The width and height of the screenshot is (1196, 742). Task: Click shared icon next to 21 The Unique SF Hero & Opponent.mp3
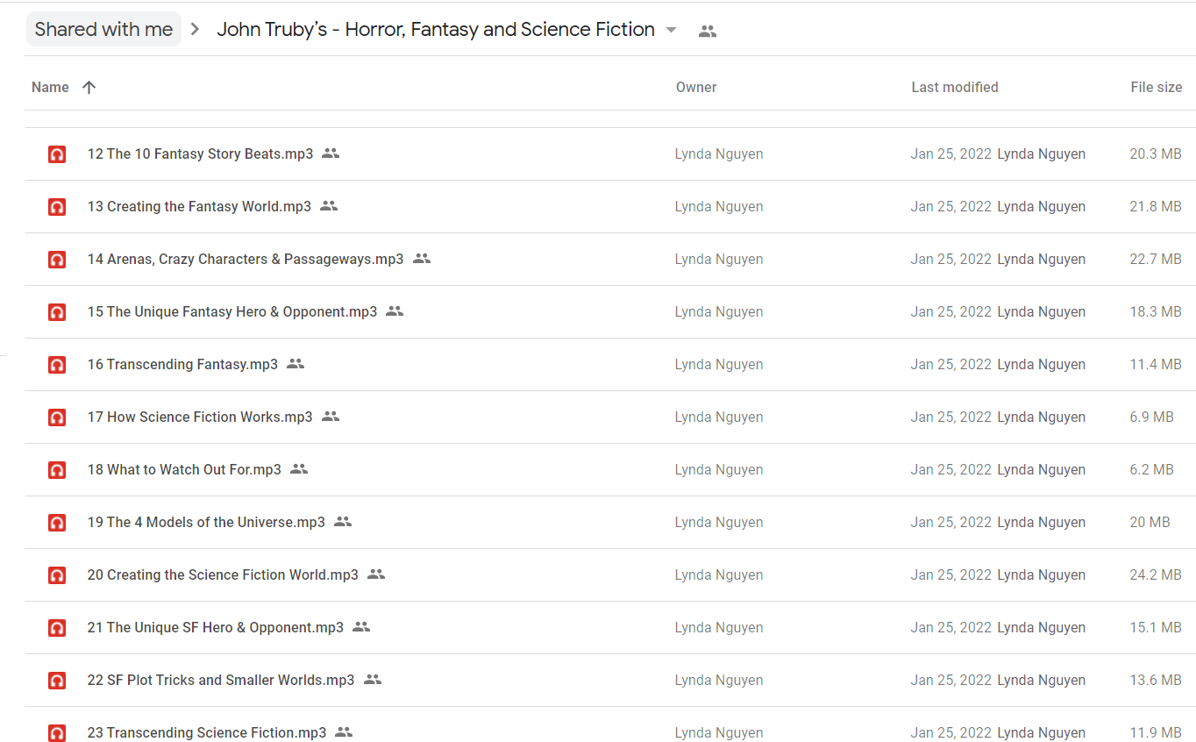[x=361, y=627]
